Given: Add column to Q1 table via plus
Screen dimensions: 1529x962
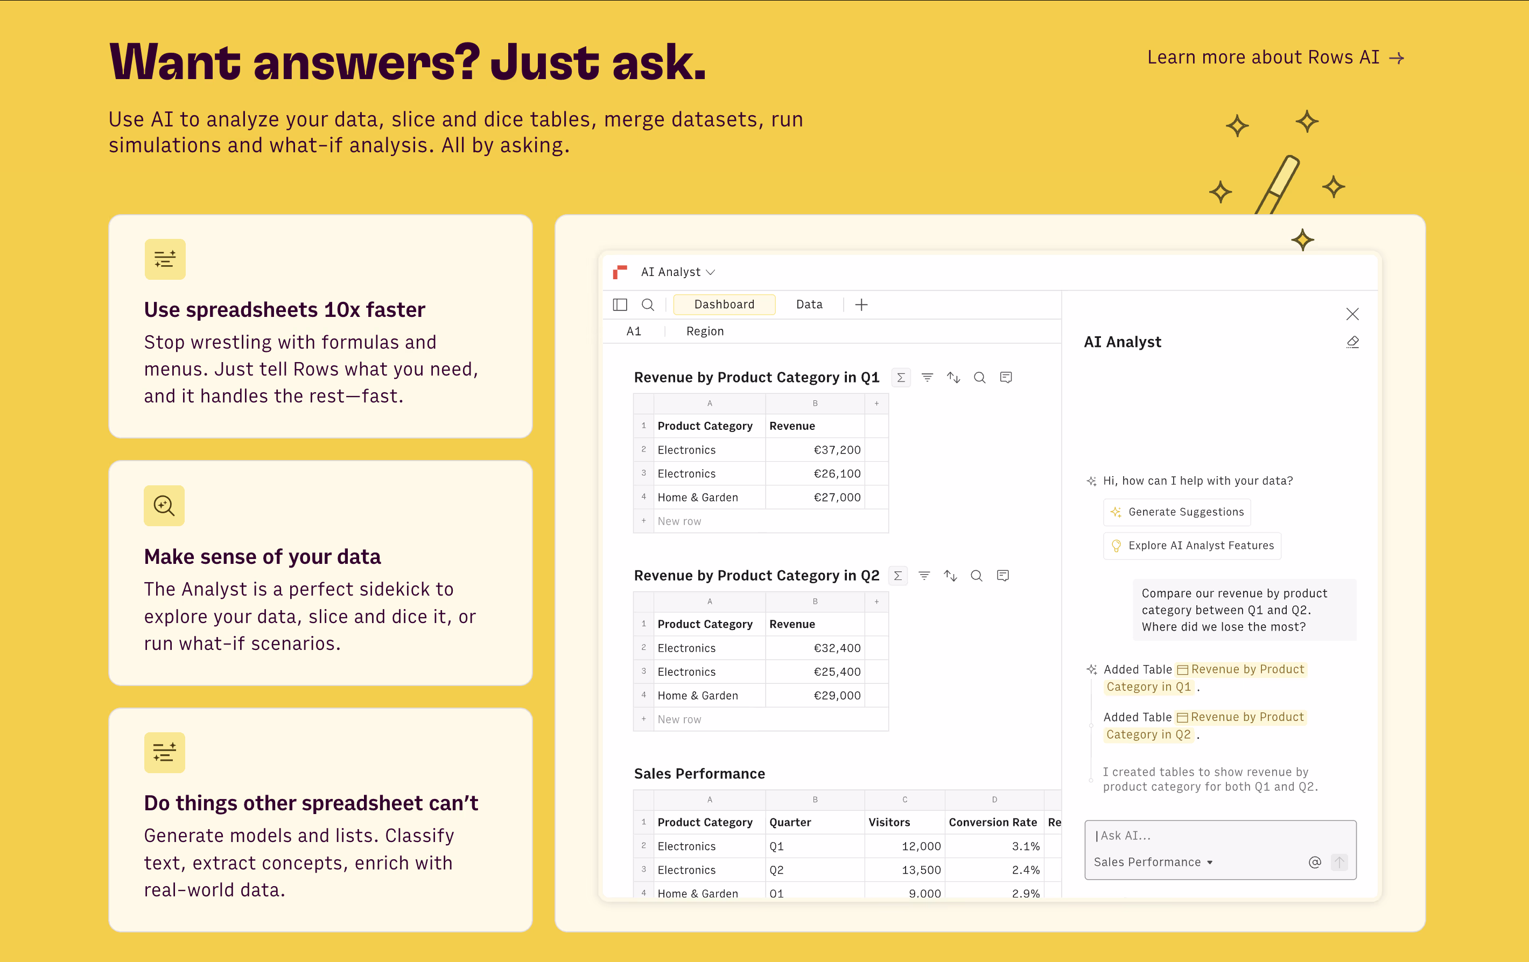Looking at the screenshot, I should pos(876,404).
